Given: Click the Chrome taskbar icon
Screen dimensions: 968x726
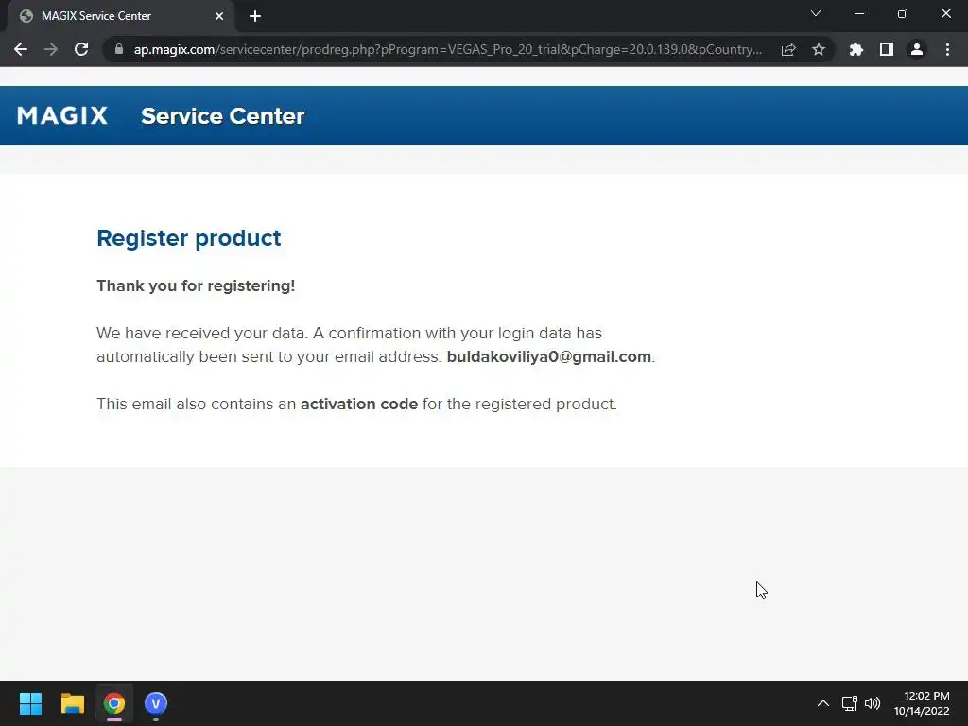Looking at the screenshot, I should pos(114,703).
